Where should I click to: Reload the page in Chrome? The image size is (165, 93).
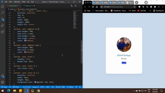(x=93, y=7)
